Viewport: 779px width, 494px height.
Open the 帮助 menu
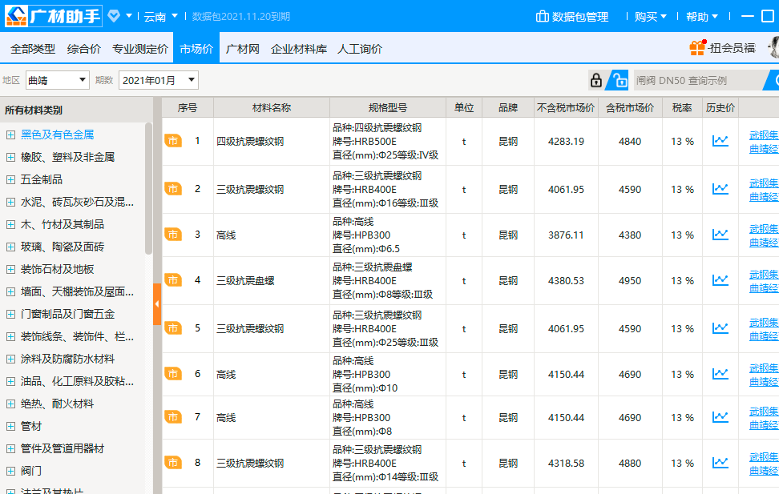click(x=702, y=16)
